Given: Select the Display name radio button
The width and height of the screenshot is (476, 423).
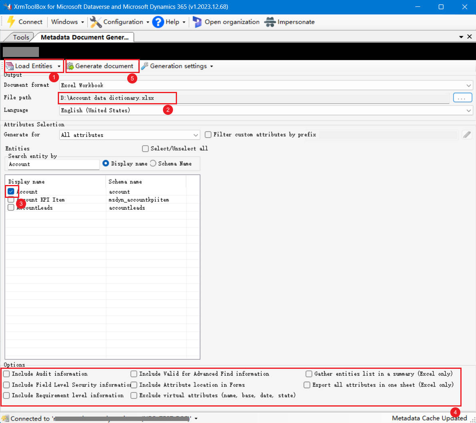Looking at the screenshot, I should click(x=106, y=163).
